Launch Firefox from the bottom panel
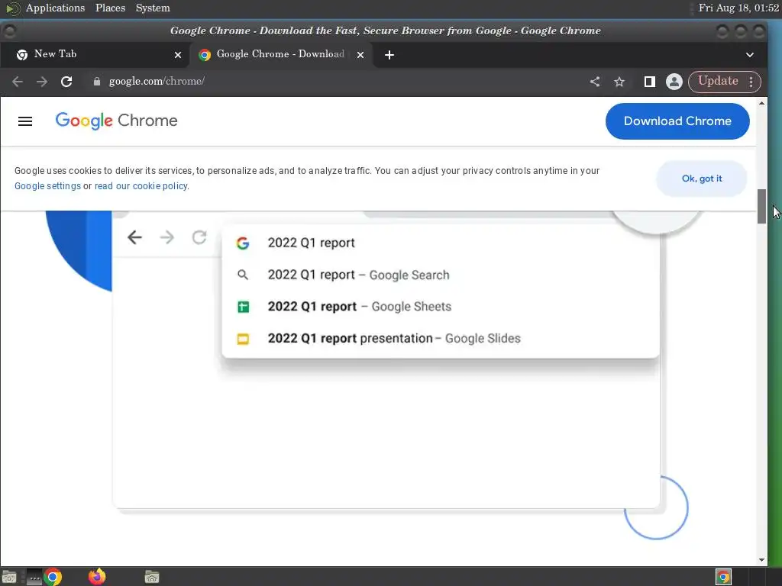782x586 pixels. [97, 577]
